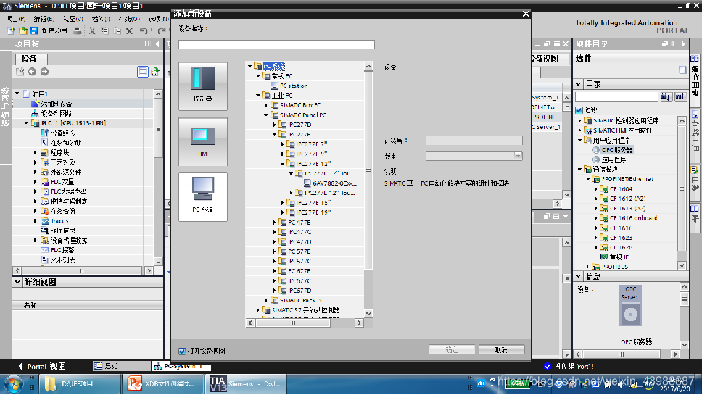
Task: Collapse the PC systems root tree node
Action: point(249,66)
